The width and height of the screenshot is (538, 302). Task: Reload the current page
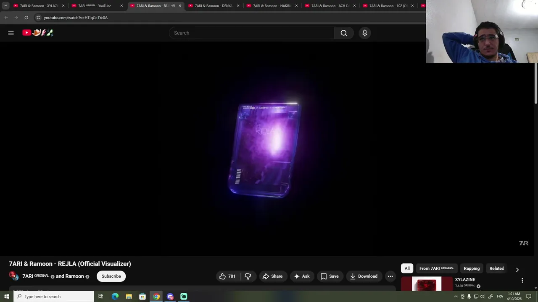click(26, 18)
